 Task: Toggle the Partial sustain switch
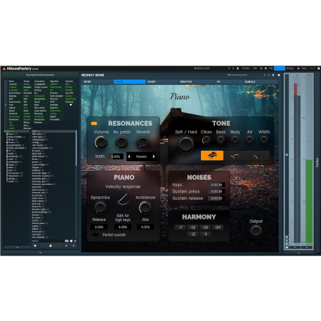coord(95,235)
